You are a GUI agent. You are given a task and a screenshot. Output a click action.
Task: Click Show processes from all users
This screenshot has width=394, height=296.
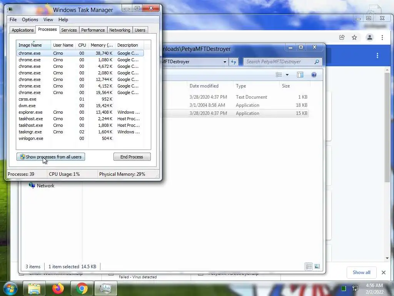(x=51, y=157)
